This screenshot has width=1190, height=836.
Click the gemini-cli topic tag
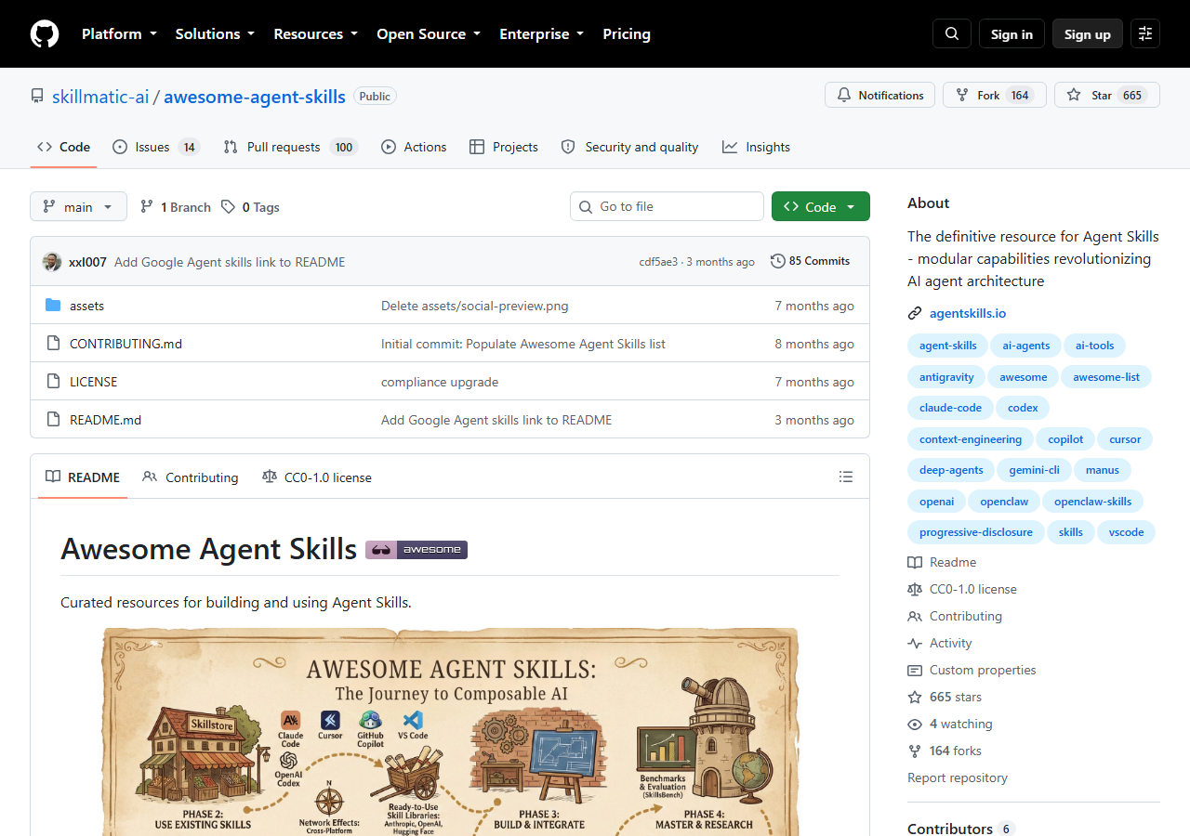1034,470
